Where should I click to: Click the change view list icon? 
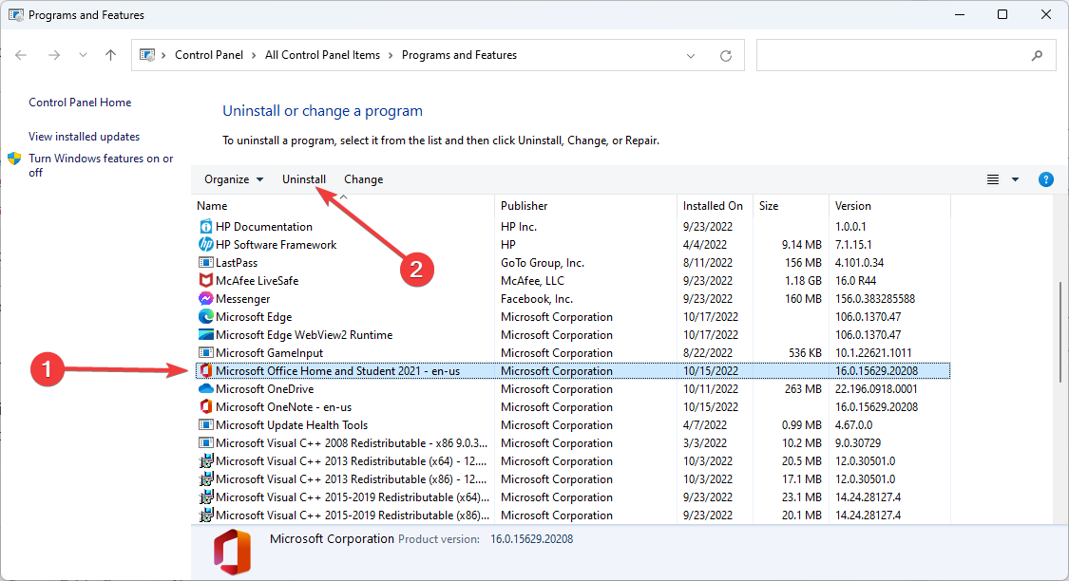point(993,179)
